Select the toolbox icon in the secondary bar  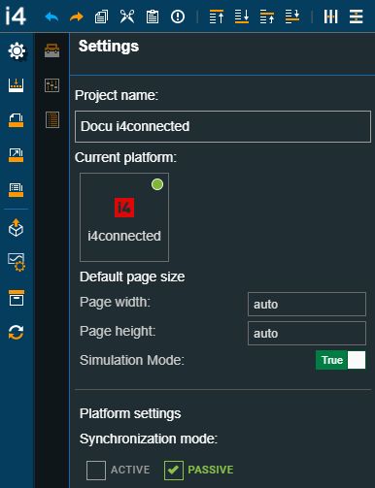pos(51,50)
